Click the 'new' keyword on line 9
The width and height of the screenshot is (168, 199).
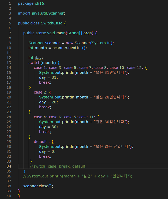coord(69,43)
